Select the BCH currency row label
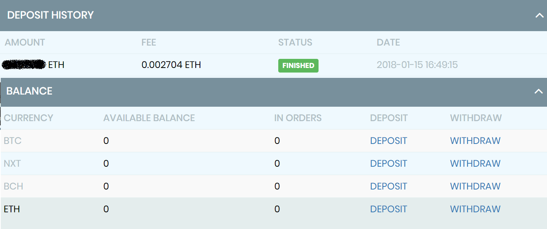 (x=13, y=186)
